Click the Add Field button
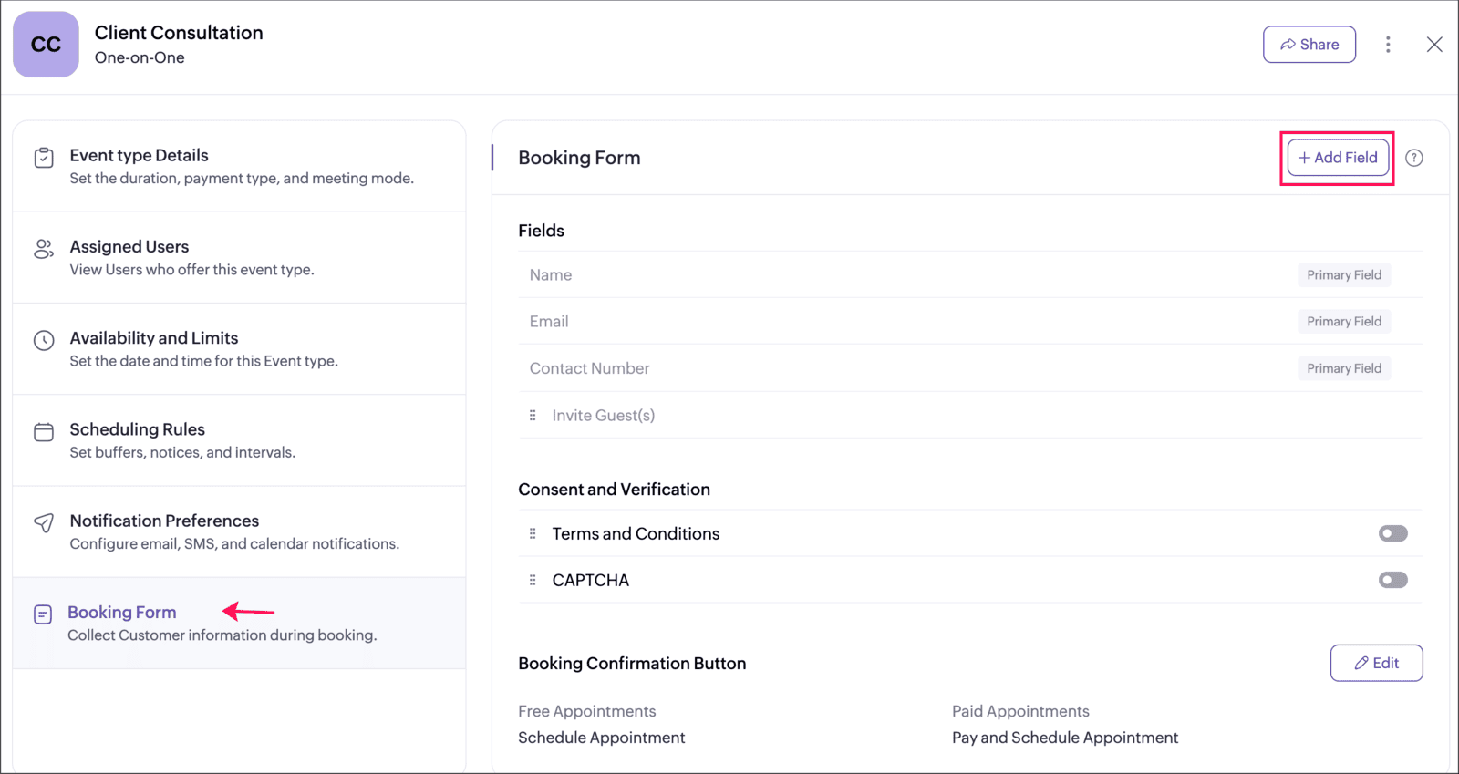Image resolution: width=1459 pixels, height=774 pixels. pyautogui.click(x=1338, y=158)
